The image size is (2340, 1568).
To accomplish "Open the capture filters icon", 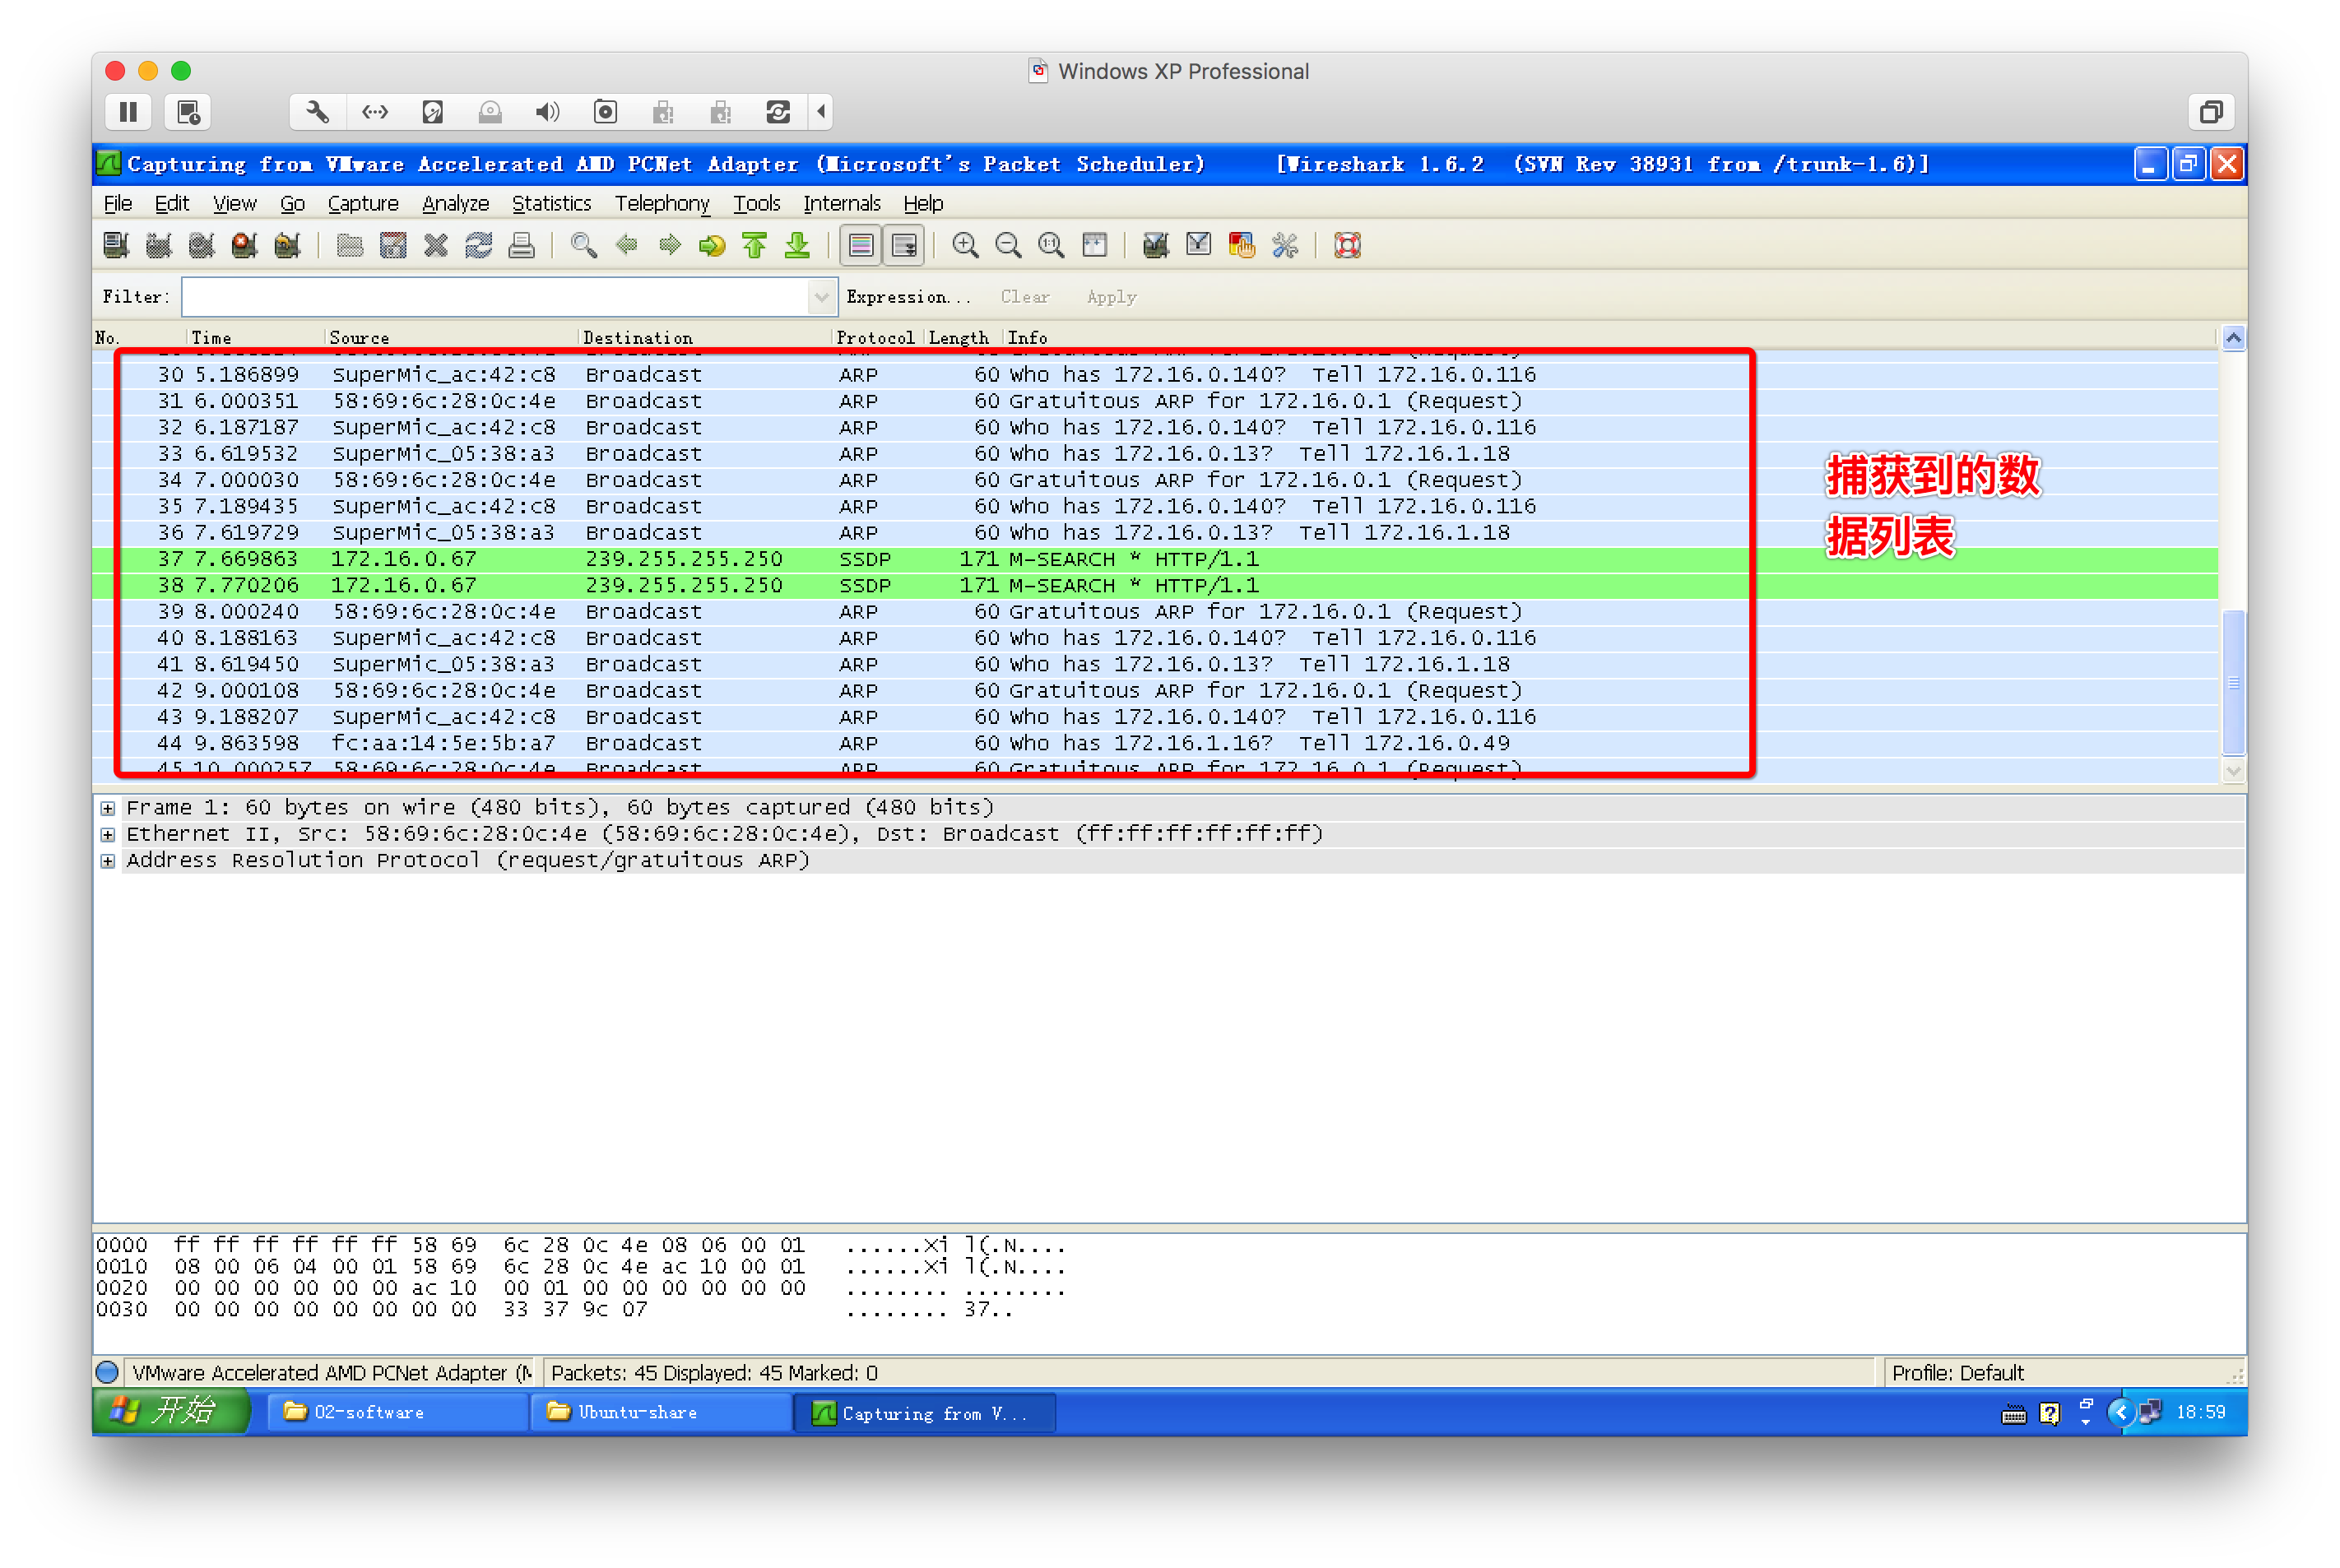I will [1155, 245].
